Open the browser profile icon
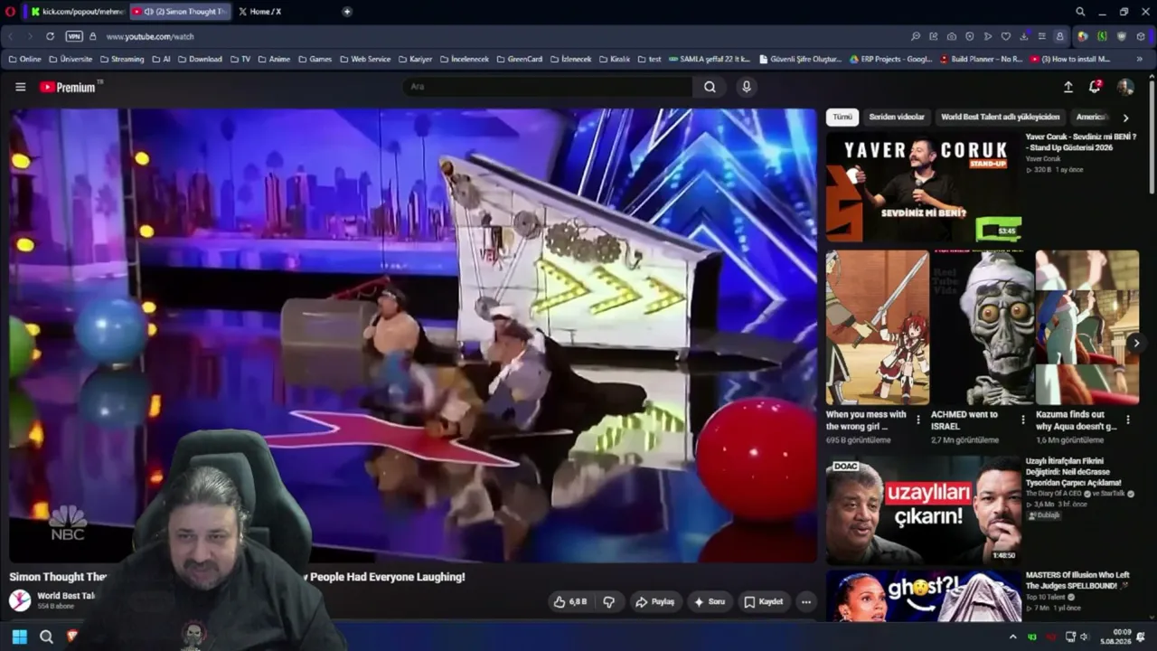Screen dimensions: 1157x651 pos(1060,36)
